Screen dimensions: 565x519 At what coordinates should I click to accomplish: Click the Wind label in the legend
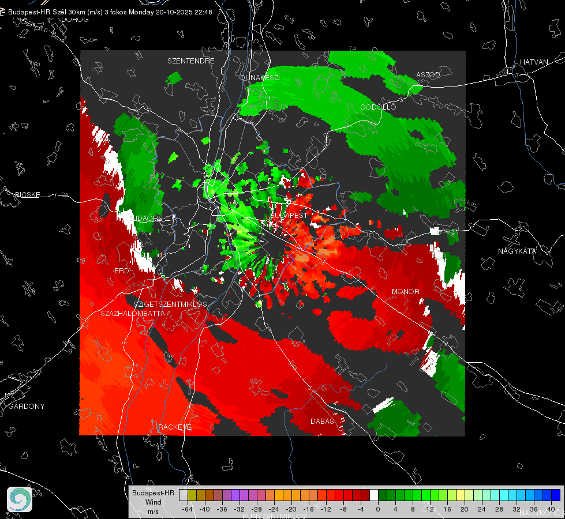[153, 502]
